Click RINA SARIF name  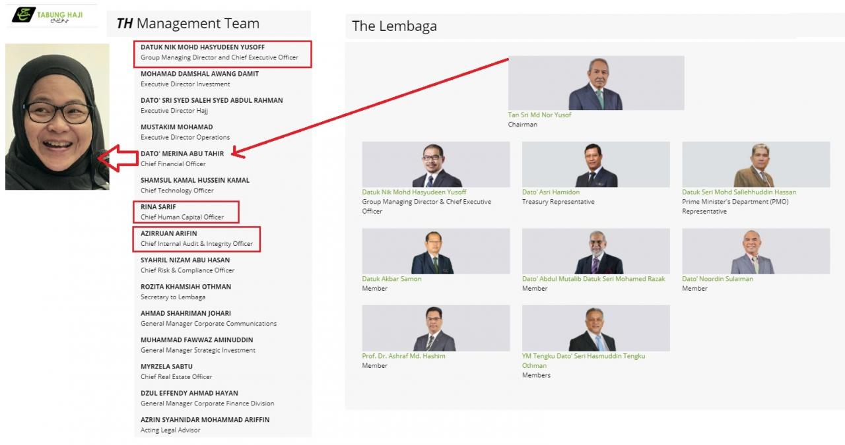[x=158, y=207]
